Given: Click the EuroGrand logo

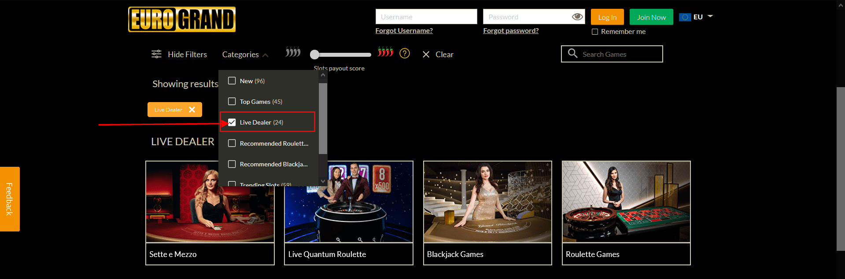Looking at the screenshot, I should pos(182,19).
